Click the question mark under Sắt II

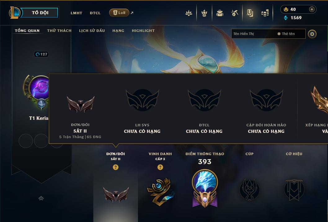coord(115,167)
